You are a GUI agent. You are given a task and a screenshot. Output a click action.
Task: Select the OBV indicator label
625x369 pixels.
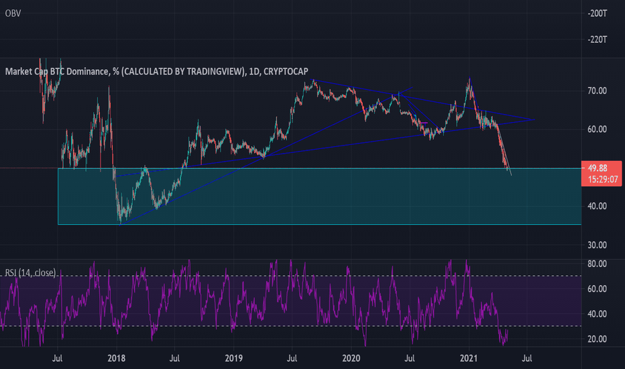13,13
